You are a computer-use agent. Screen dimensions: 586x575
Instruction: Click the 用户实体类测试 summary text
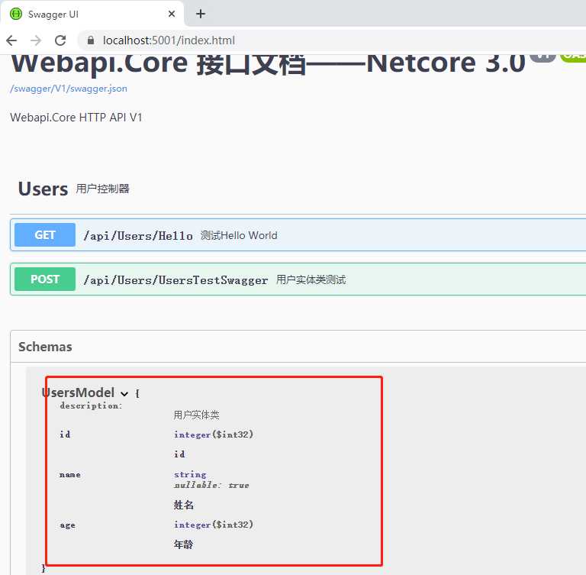(311, 279)
